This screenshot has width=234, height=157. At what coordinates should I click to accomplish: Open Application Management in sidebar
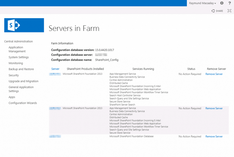click(x=17, y=49)
